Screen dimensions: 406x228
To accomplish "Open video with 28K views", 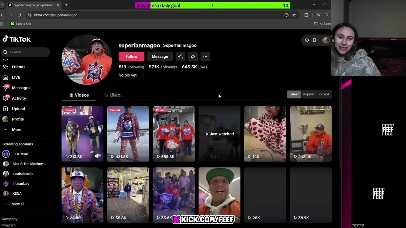I will point(265,195).
